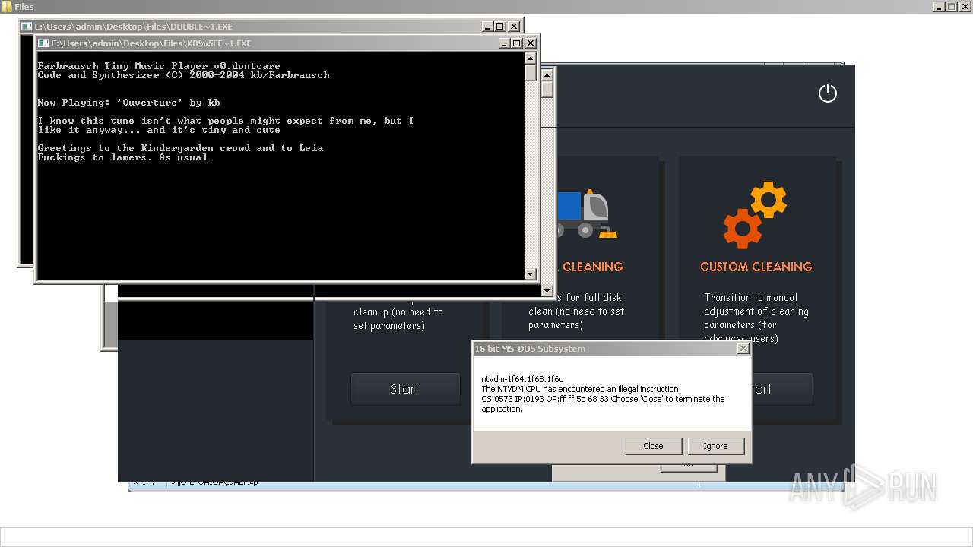Close the Files window
Viewport: 973px width, 547px height.
tap(965, 7)
